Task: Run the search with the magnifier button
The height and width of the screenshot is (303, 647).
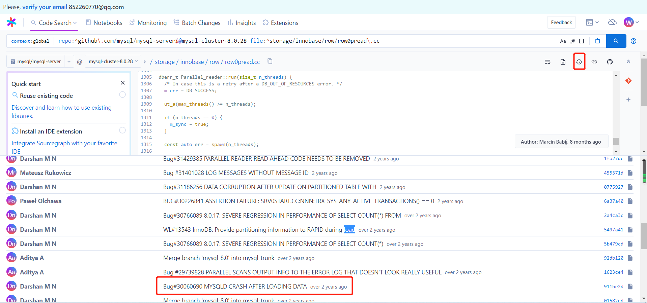Action: (x=616, y=41)
